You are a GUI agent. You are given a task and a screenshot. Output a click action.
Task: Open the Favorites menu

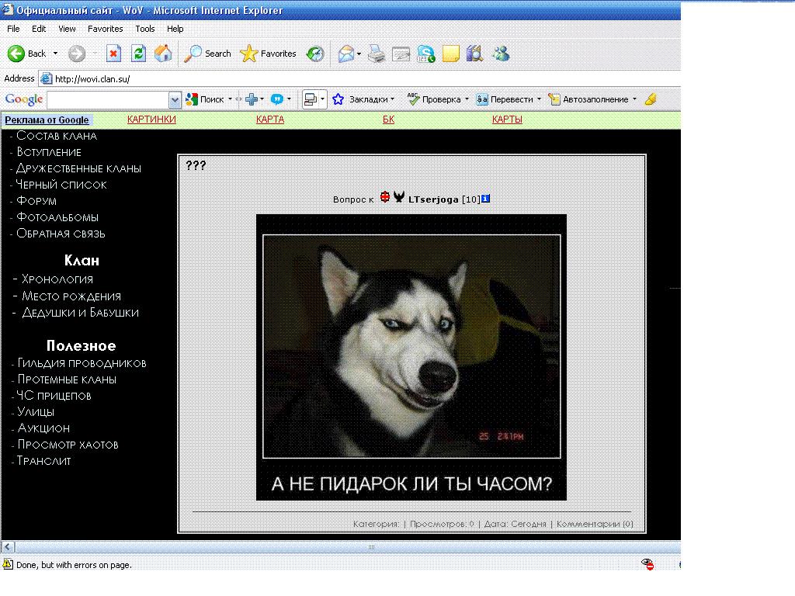click(x=105, y=29)
